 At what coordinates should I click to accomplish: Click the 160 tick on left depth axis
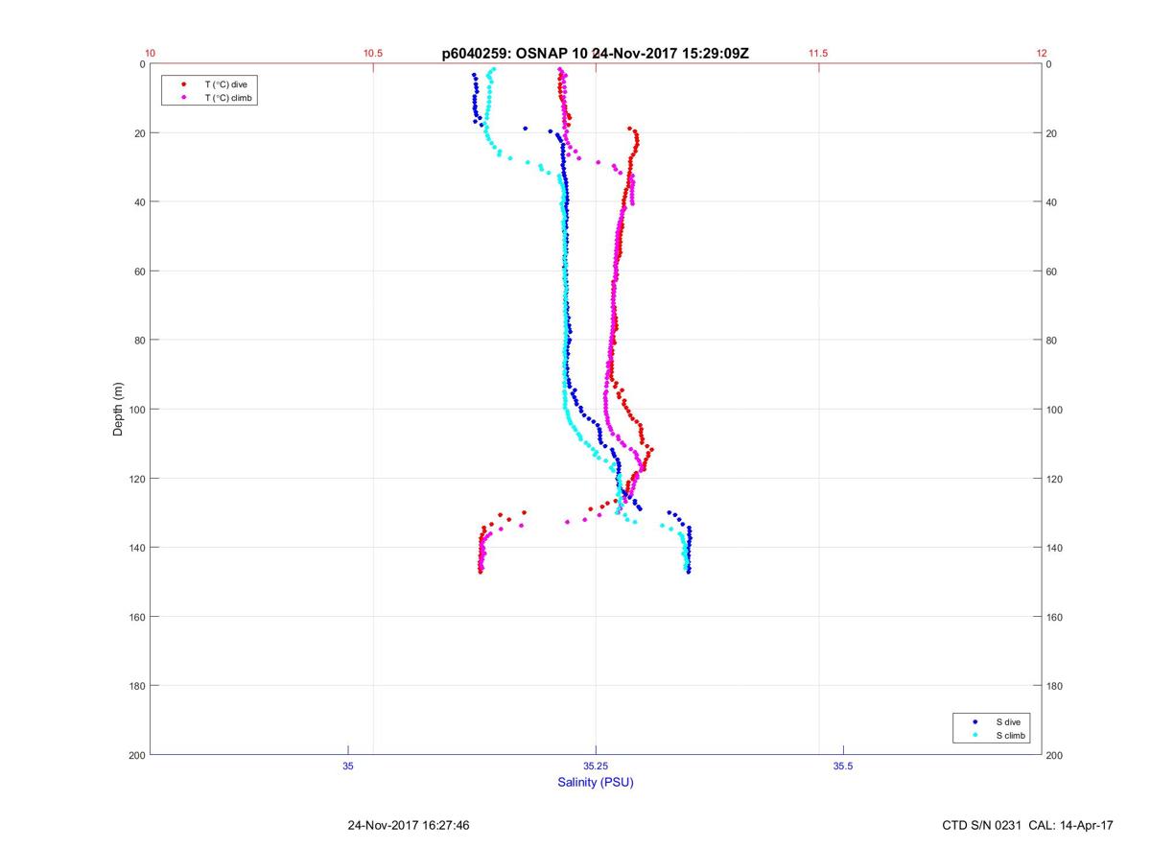point(135,617)
